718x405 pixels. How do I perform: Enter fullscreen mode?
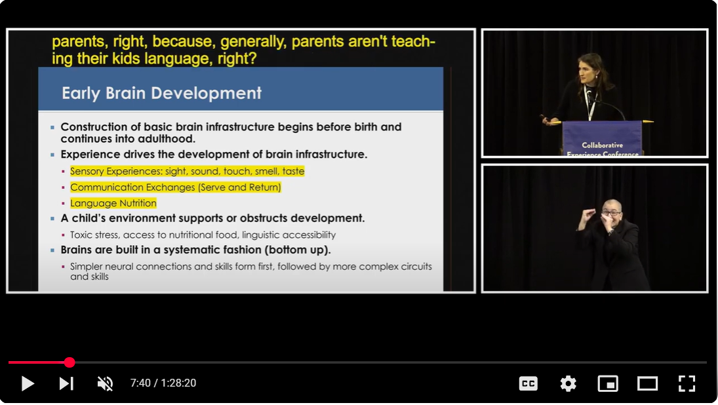(x=687, y=383)
